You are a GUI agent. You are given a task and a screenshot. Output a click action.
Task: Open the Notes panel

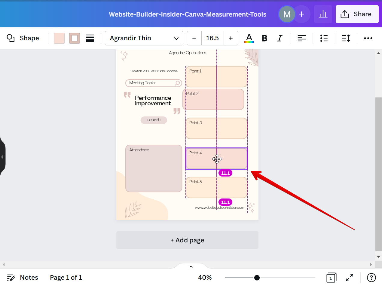(x=23, y=277)
